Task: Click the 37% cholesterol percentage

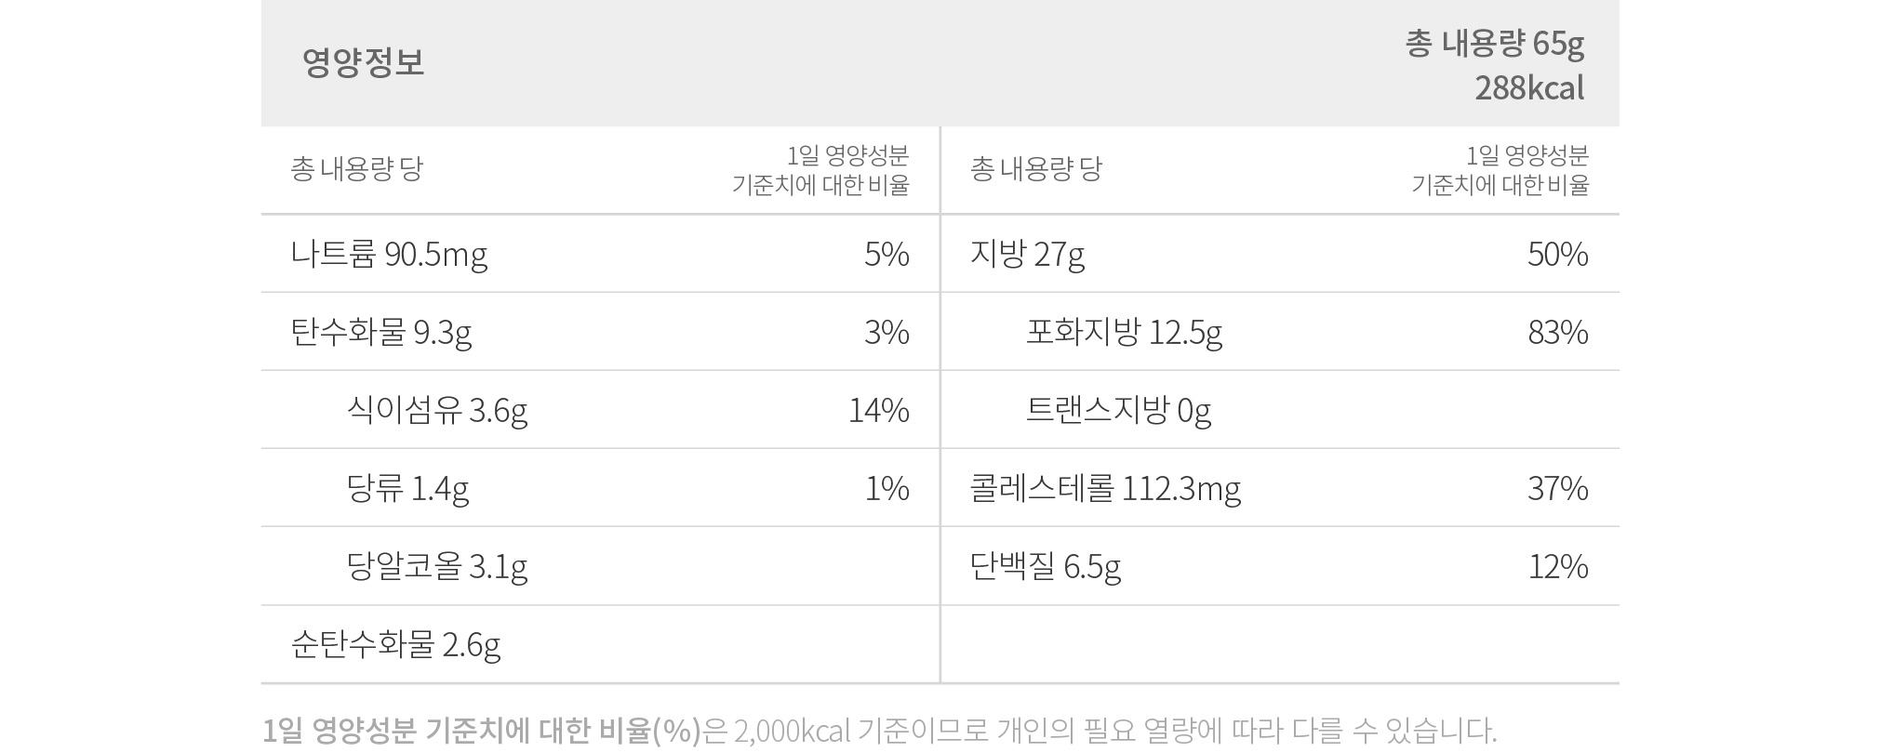Action: click(1558, 488)
